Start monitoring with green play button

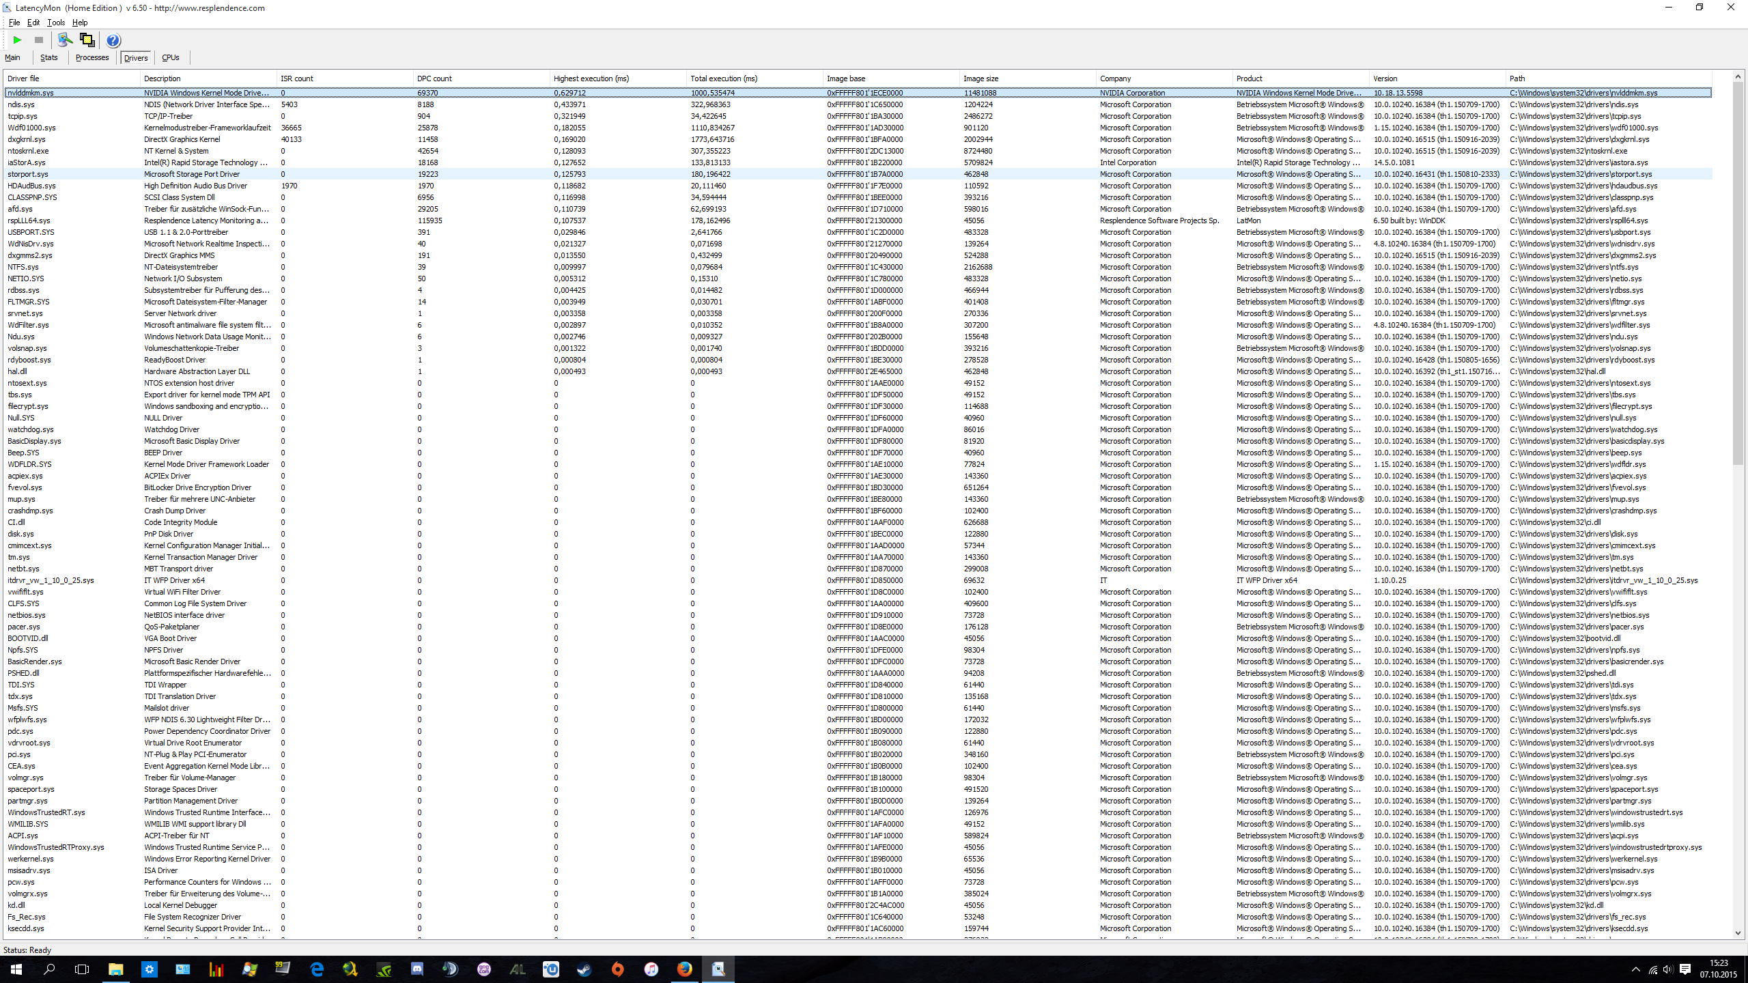[x=18, y=40]
